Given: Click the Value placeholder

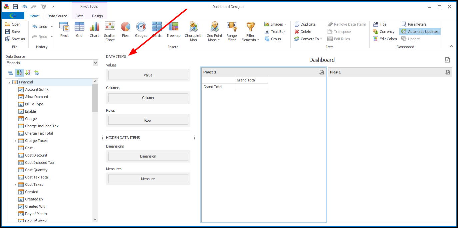Looking at the screenshot, I should pos(148,75).
